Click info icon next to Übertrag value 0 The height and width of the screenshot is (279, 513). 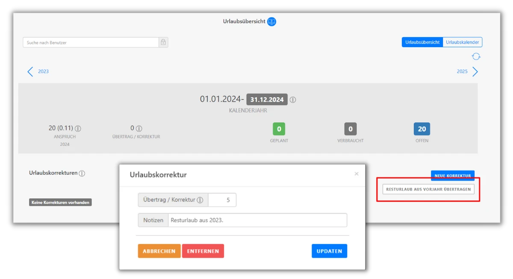(139, 128)
